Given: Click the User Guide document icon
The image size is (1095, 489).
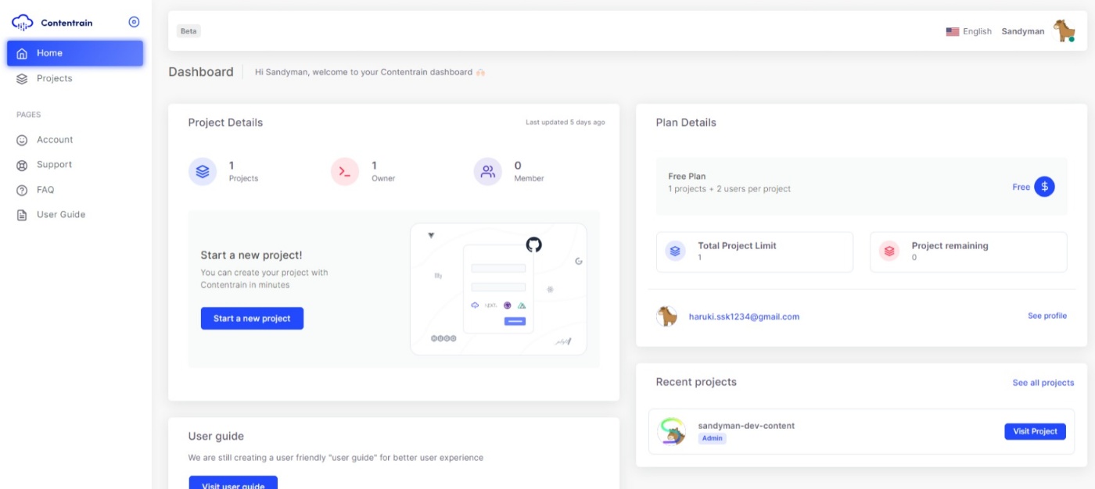Looking at the screenshot, I should (22, 215).
